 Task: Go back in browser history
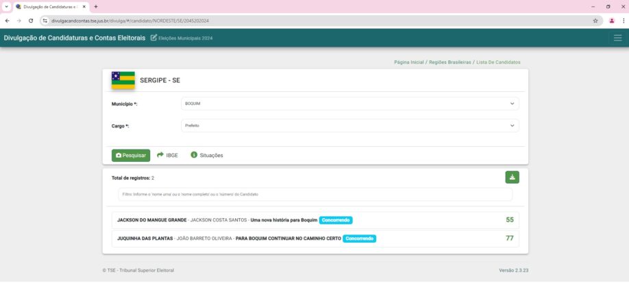[x=8, y=21]
